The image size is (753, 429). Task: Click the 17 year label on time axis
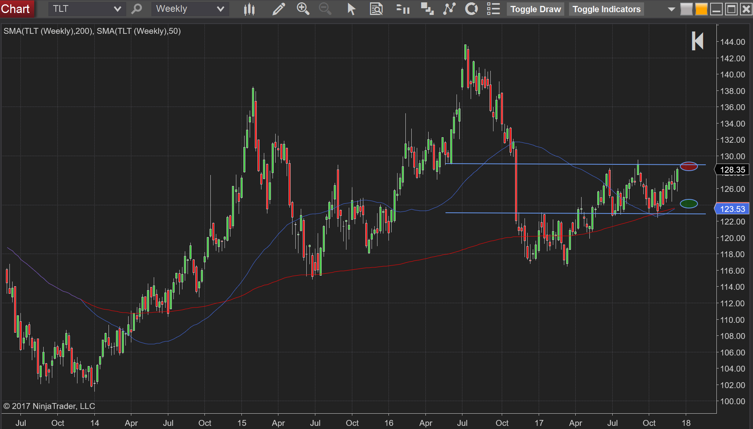539,423
